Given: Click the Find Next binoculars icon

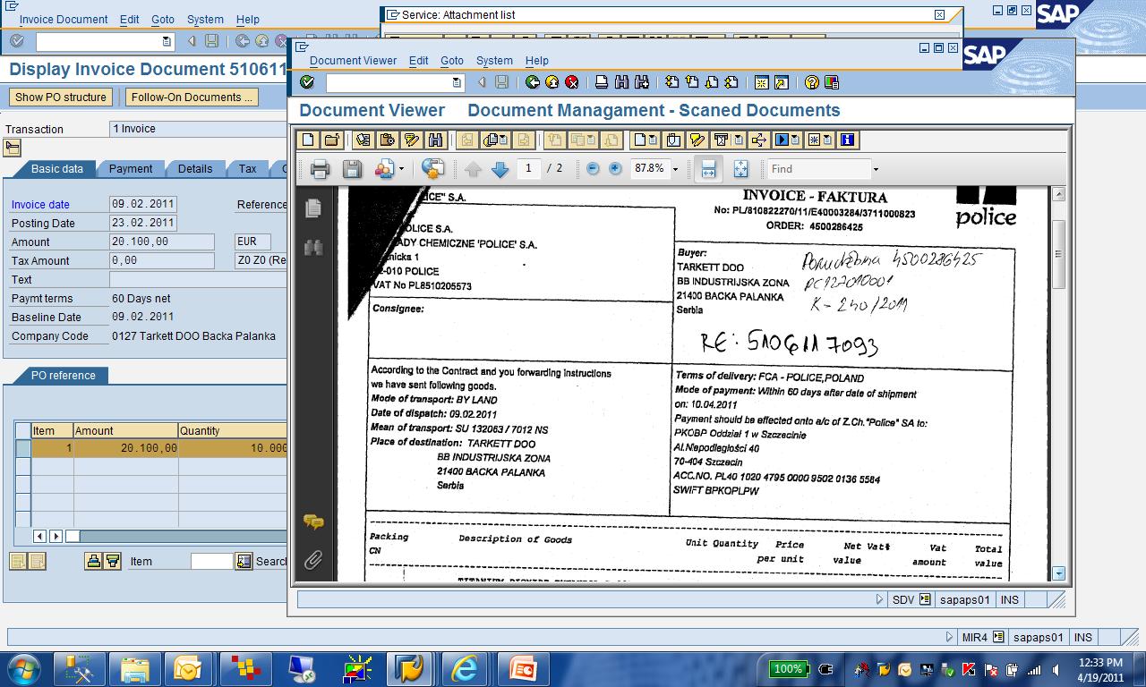Looking at the screenshot, I should 641,82.
